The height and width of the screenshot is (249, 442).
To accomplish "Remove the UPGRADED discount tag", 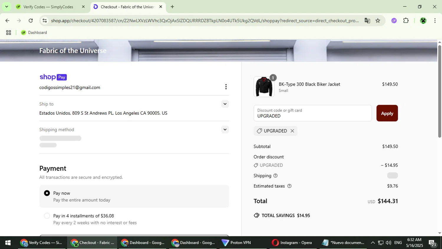I will point(292,131).
